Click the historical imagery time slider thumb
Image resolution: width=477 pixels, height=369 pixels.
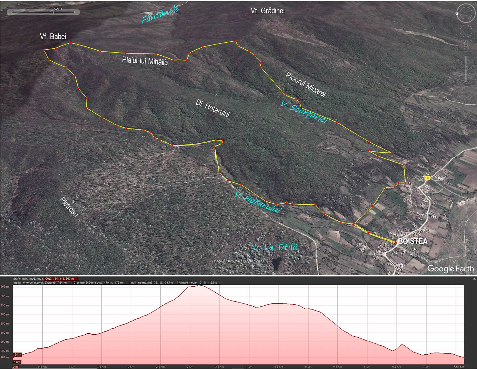[x=52, y=12]
